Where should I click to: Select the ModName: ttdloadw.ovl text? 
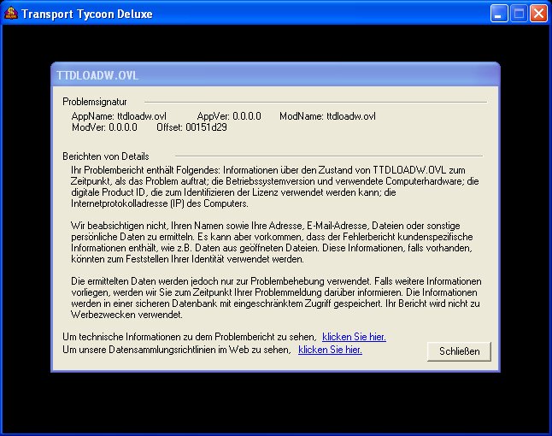click(x=327, y=116)
